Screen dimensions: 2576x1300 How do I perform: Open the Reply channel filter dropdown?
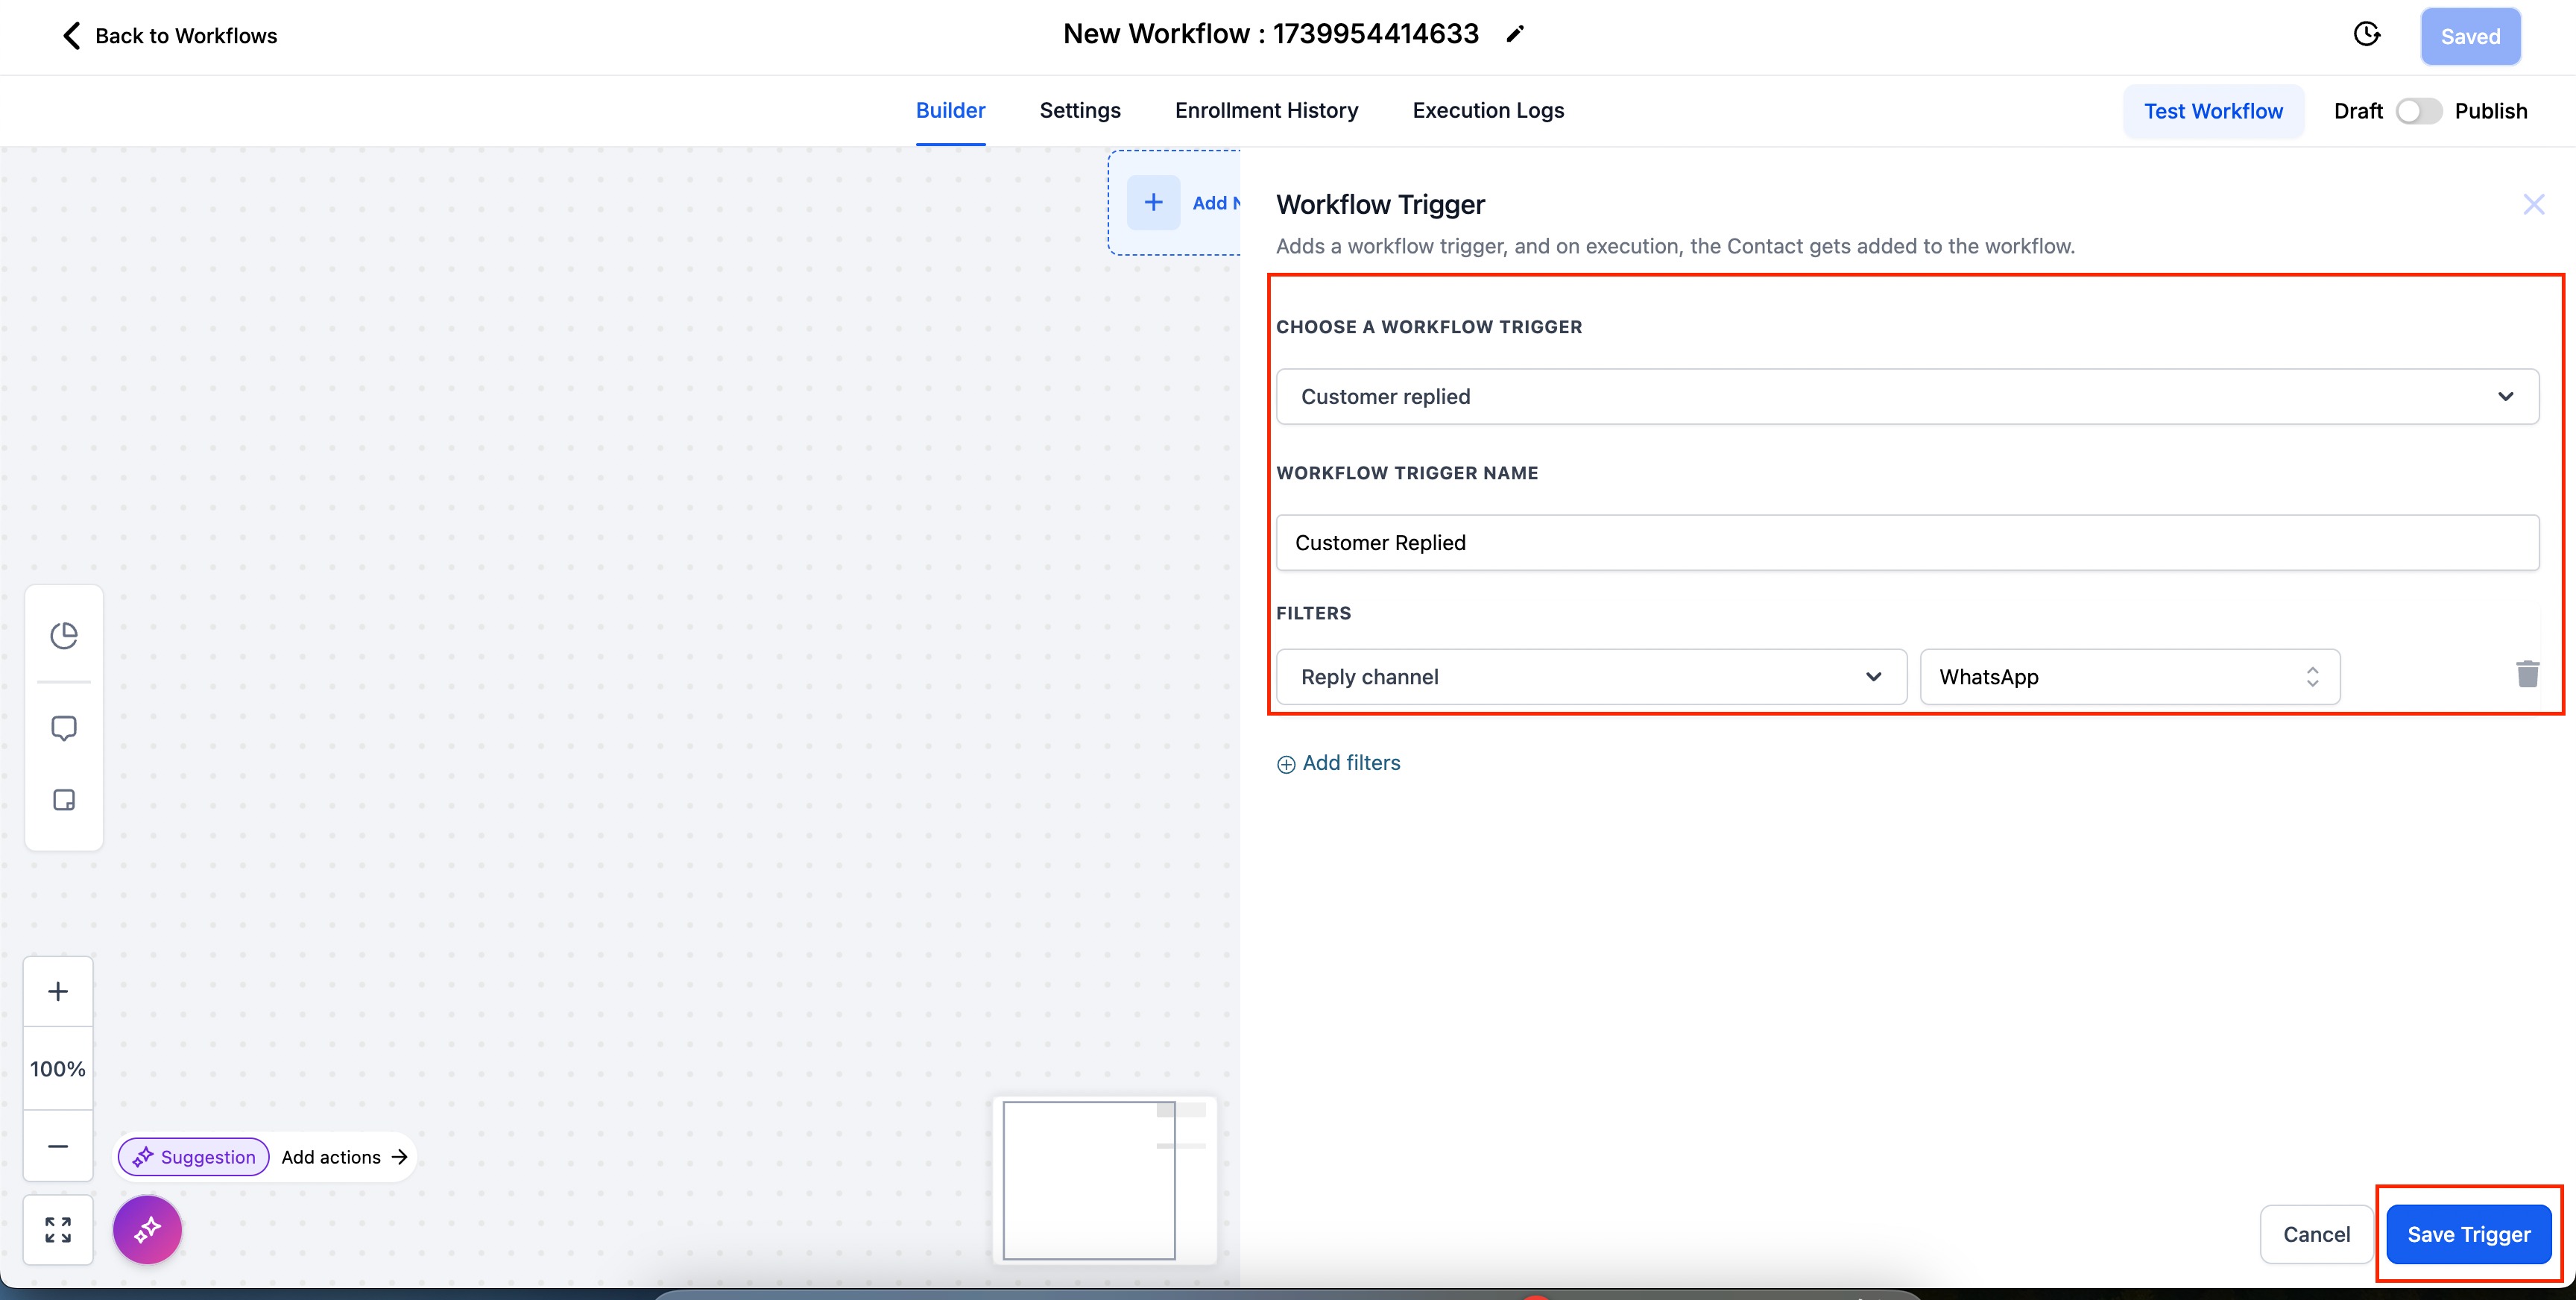click(1591, 677)
